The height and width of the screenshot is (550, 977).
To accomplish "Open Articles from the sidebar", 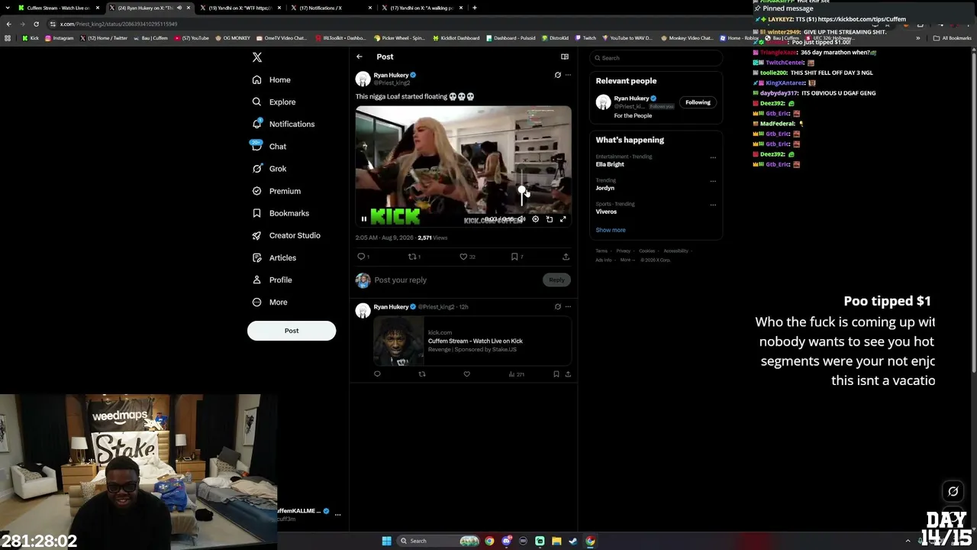I will [x=274, y=257].
